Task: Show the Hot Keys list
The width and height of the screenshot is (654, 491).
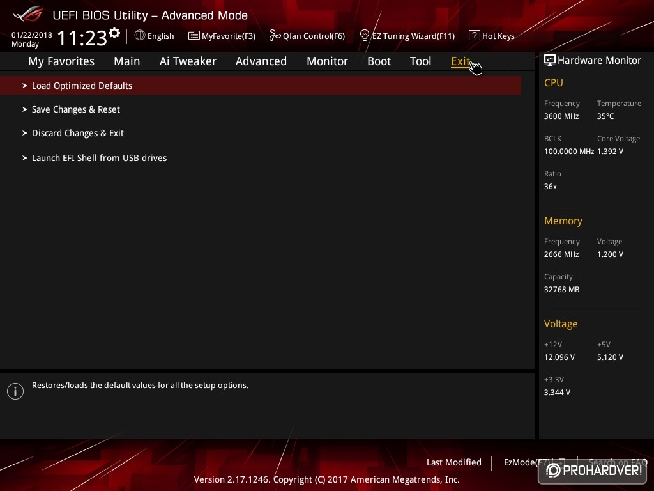Action: tap(498, 36)
